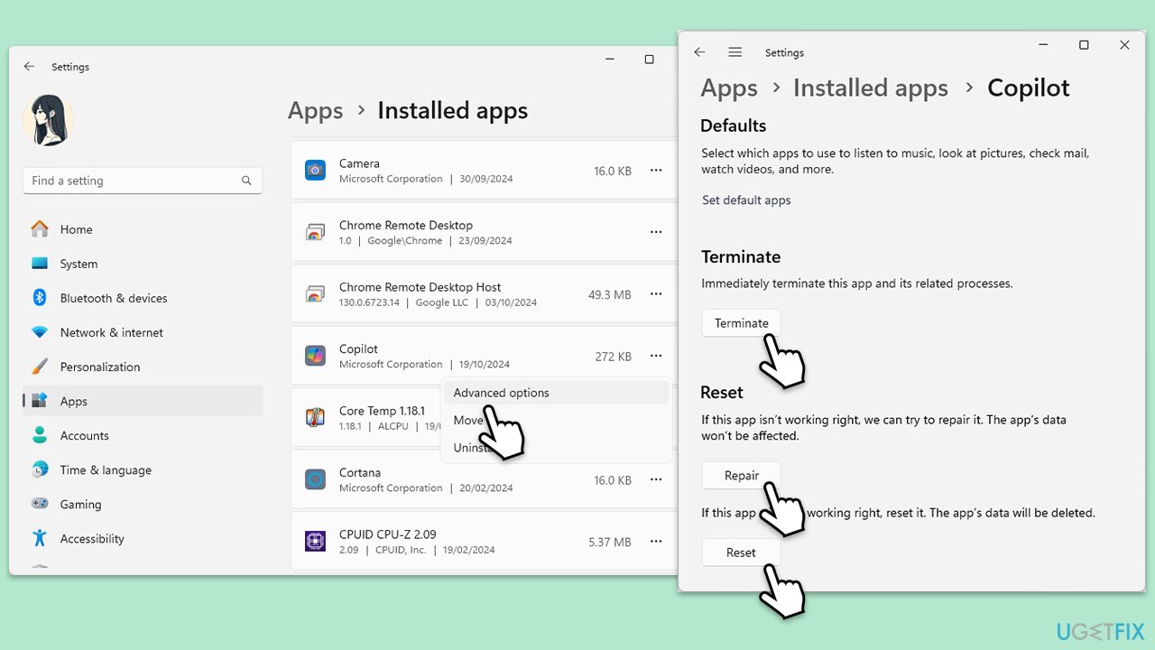Open more options for Cortana
Image resolution: width=1155 pixels, height=650 pixels.
(656, 479)
